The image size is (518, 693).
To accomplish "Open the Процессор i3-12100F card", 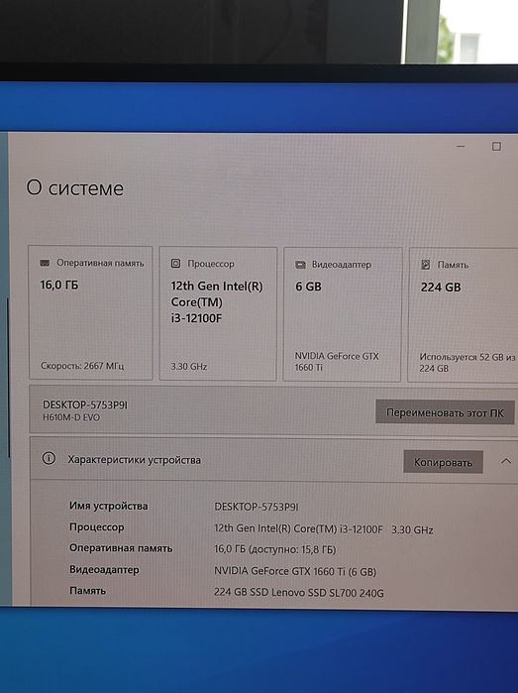I will (218, 314).
